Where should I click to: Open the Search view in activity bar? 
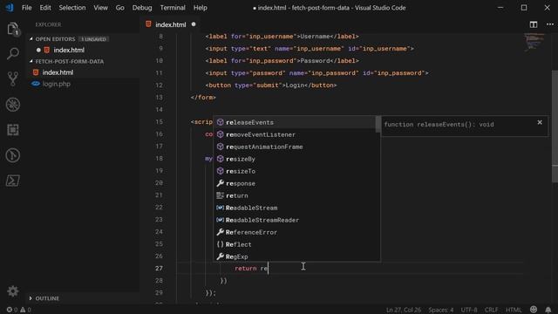pos(13,53)
